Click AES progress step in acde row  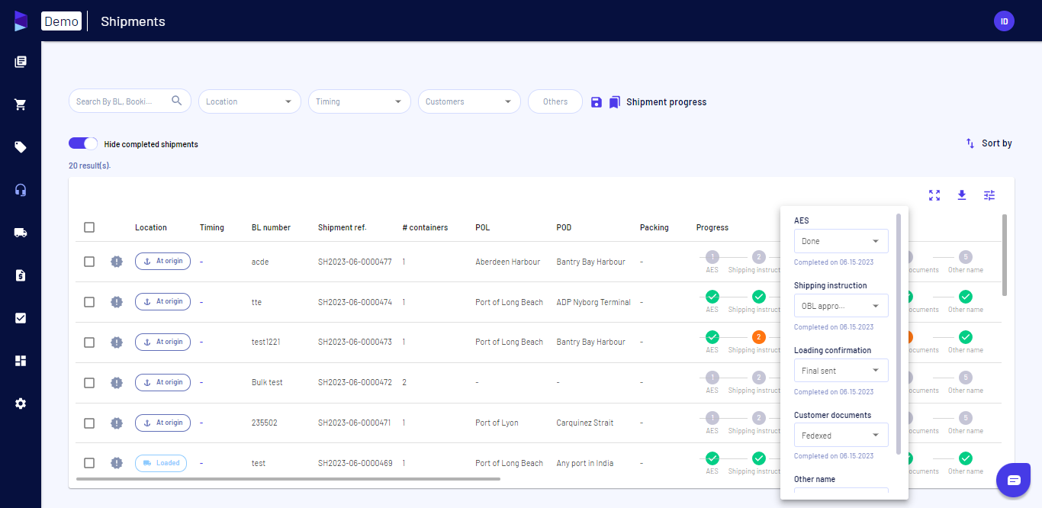click(x=712, y=257)
